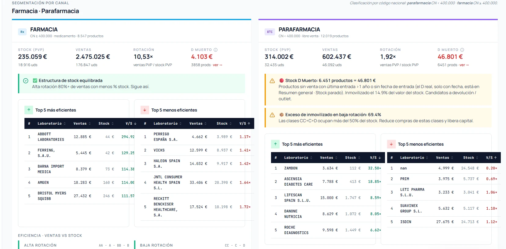This screenshot has width=506, height=249.
Task: Click the green check-circle icon in the equilibrada alert
Action: pos(26,81)
